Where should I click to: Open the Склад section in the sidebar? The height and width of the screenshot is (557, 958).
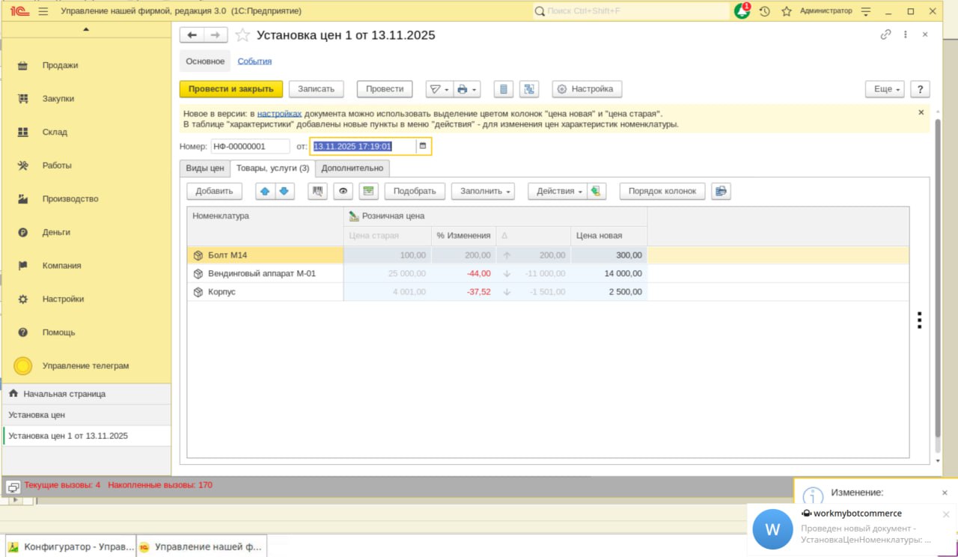click(55, 133)
